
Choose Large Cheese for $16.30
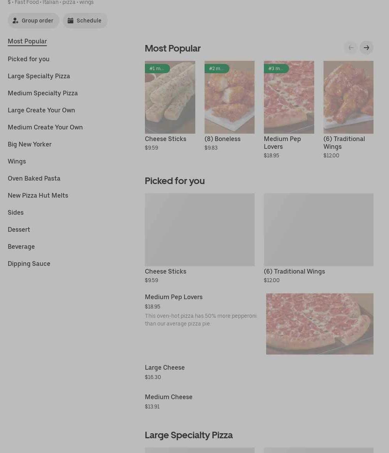[165, 368]
